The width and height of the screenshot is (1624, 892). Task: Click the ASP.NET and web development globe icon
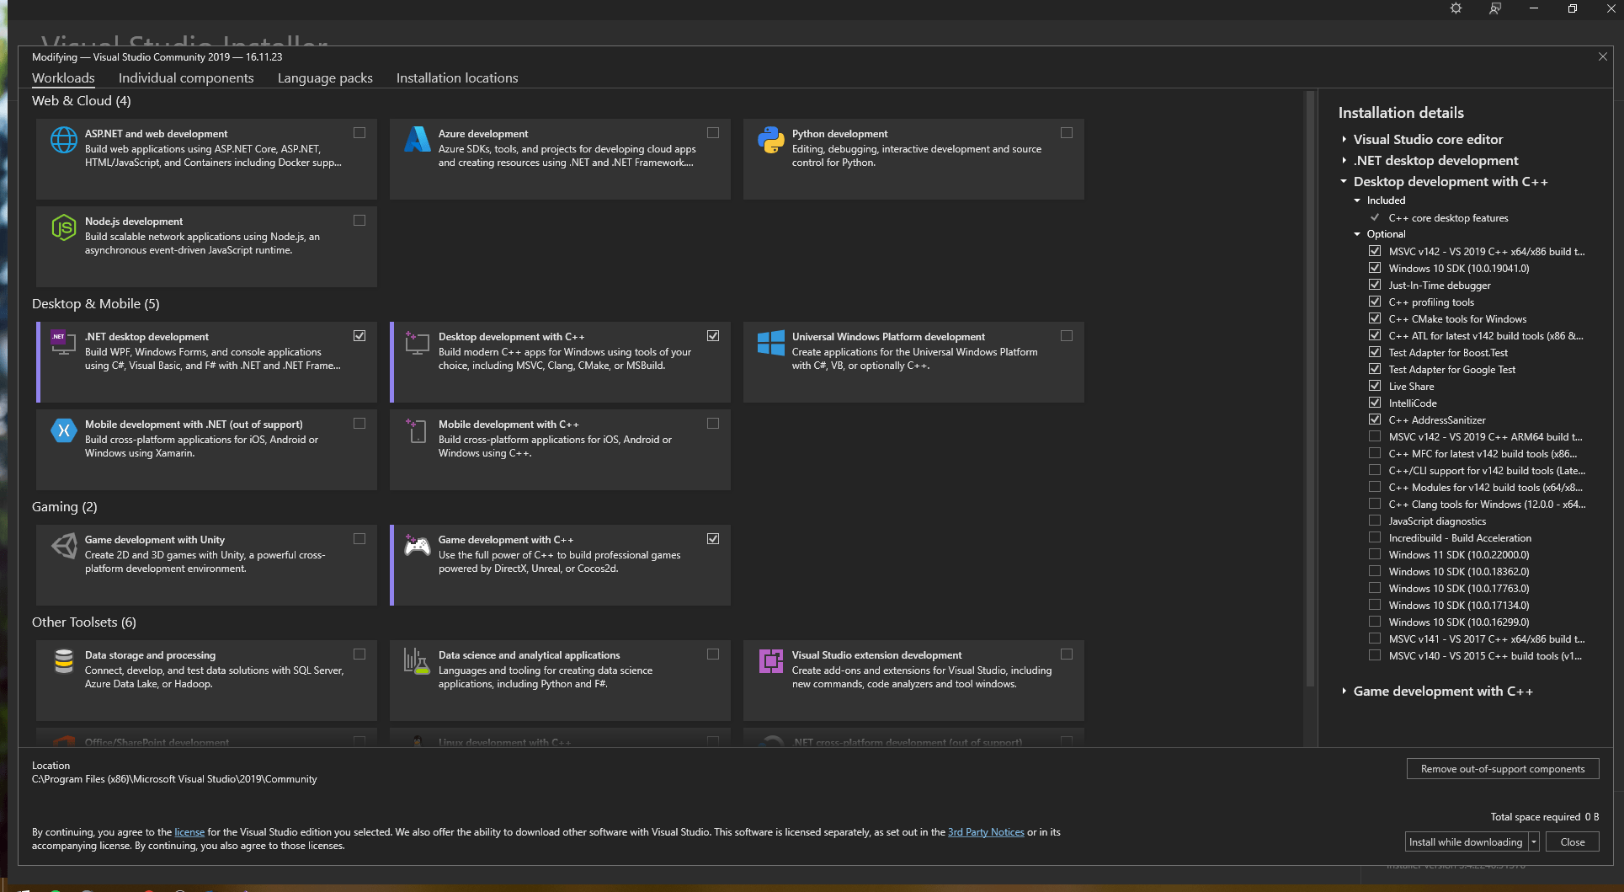point(64,140)
